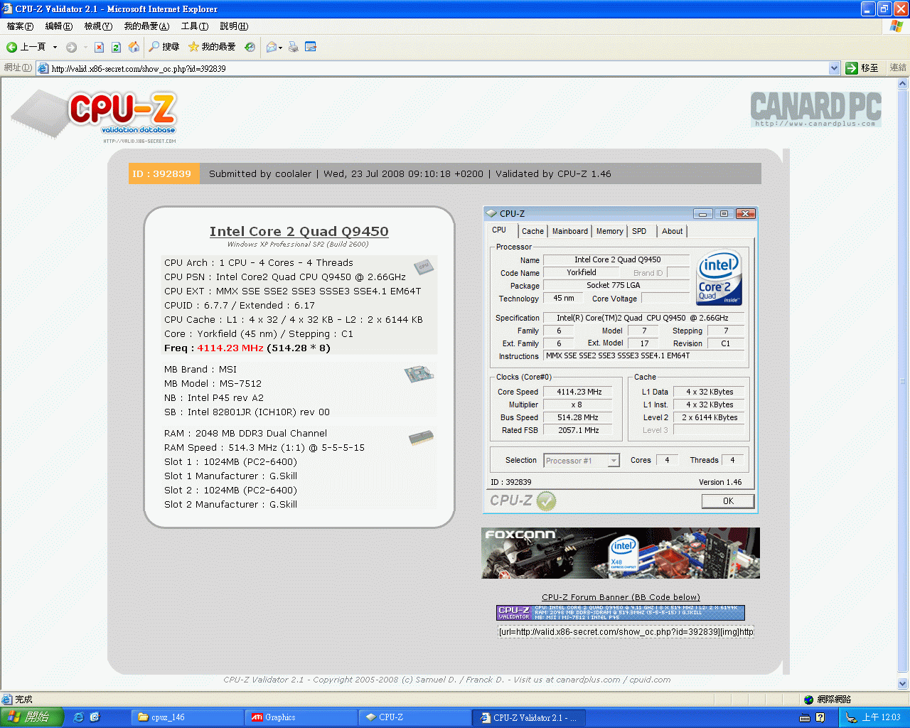
Task: Switch to the SPD tab in CPU-Z
Action: tap(639, 231)
